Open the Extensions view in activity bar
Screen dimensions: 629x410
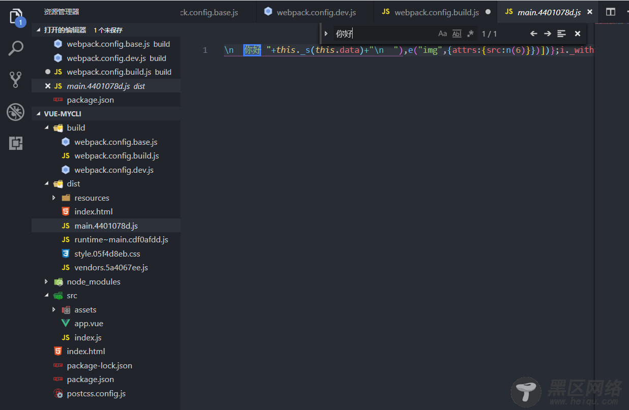coord(16,143)
